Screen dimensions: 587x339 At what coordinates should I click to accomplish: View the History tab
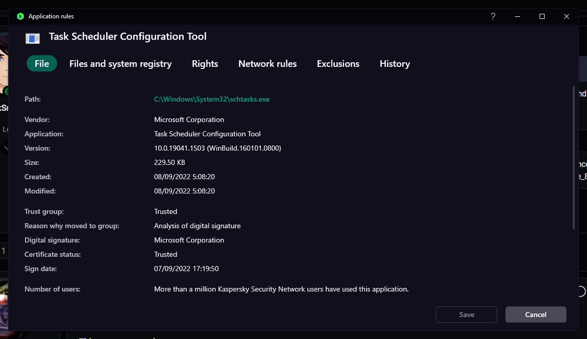coord(395,64)
